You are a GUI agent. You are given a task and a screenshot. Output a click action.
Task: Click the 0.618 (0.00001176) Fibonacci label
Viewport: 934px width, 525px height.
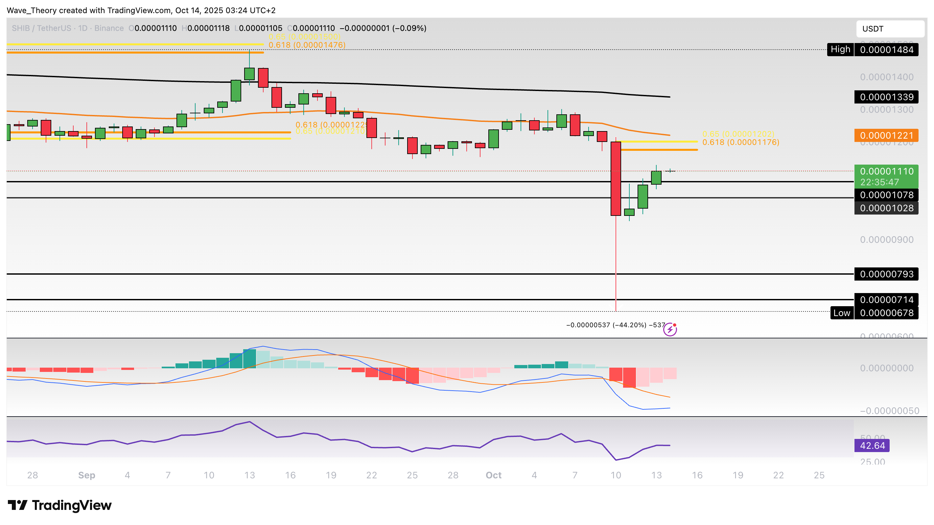(x=740, y=142)
